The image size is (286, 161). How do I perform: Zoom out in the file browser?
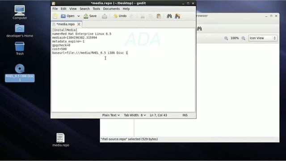point(226,38)
